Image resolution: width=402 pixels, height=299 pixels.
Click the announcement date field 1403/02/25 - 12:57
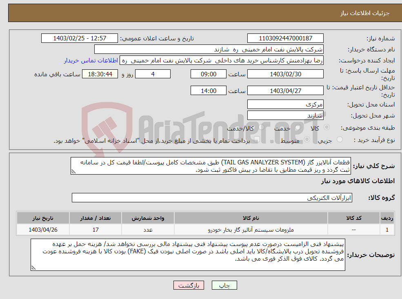coord(80,38)
